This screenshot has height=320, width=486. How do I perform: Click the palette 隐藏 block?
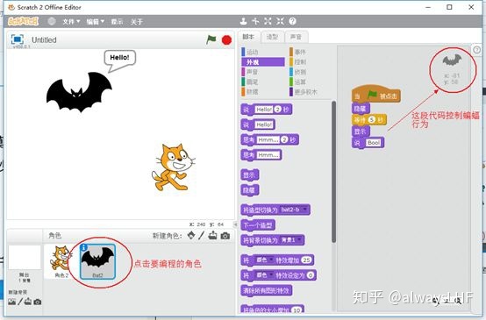[x=249, y=190]
